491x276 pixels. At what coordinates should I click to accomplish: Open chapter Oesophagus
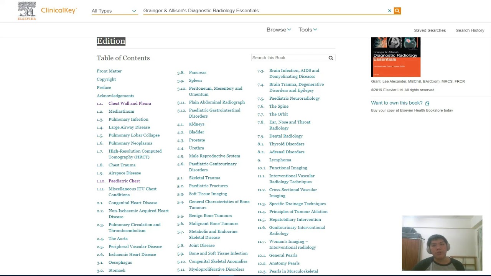pos(120,263)
